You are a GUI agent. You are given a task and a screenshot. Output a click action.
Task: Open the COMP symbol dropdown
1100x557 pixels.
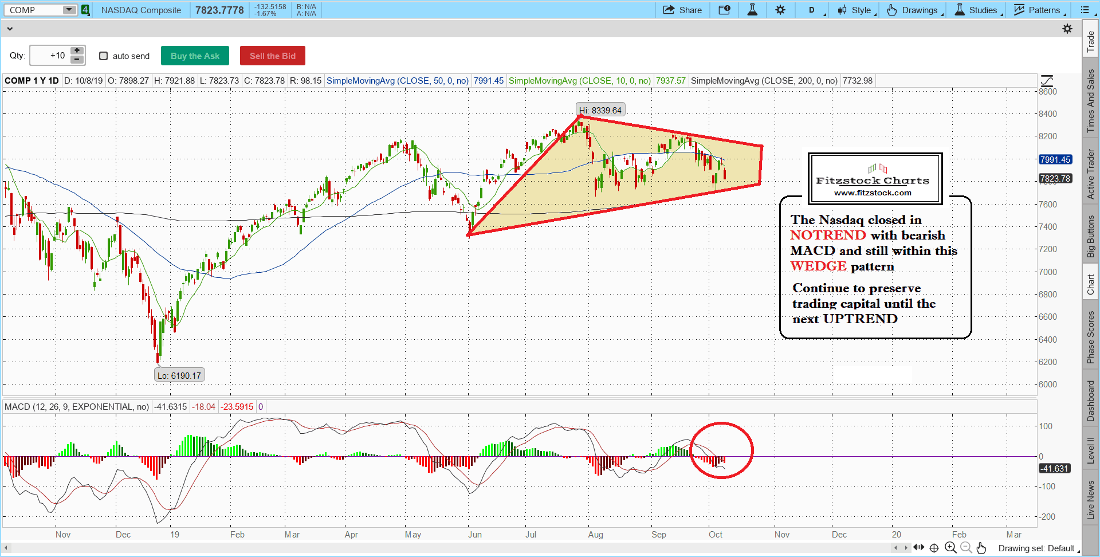[x=69, y=10]
